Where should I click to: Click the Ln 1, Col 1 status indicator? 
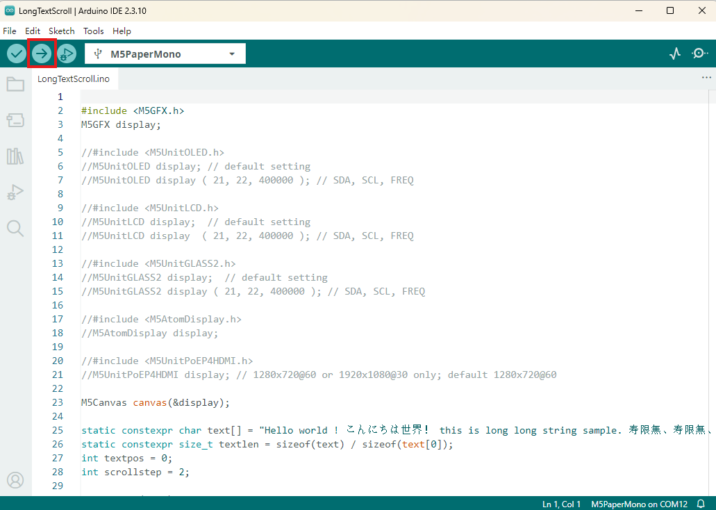[x=561, y=504]
